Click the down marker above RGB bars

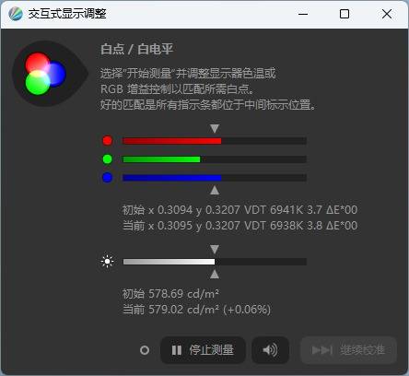click(x=215, y=128)
